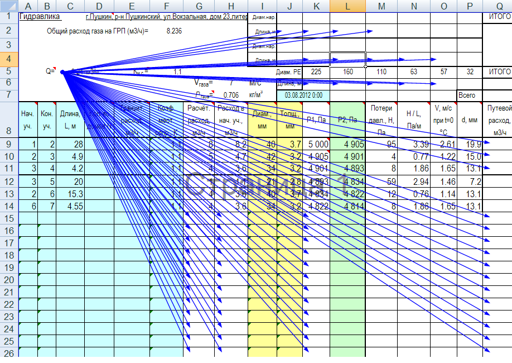
Task: Select the 'Диам. PE' label cell
Action: [288, 72]
